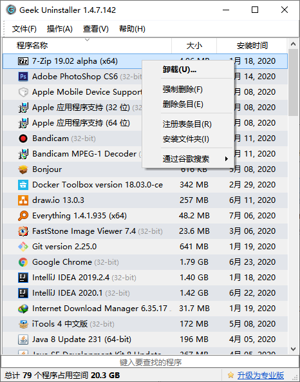300x382 pixels.
Task: Select the Bandicam red record icon
Action: click(x=23, y=138)
